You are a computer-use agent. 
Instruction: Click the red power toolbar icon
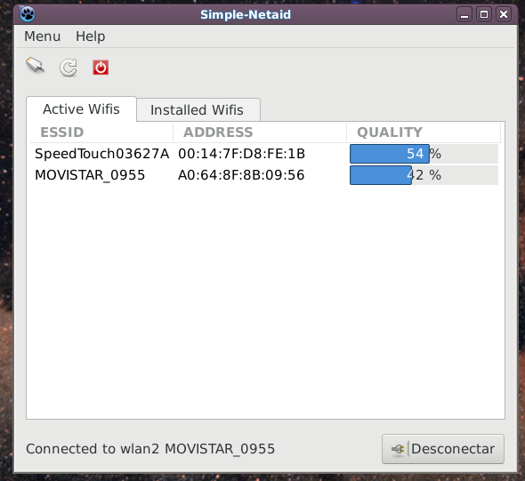click(101, 68)
